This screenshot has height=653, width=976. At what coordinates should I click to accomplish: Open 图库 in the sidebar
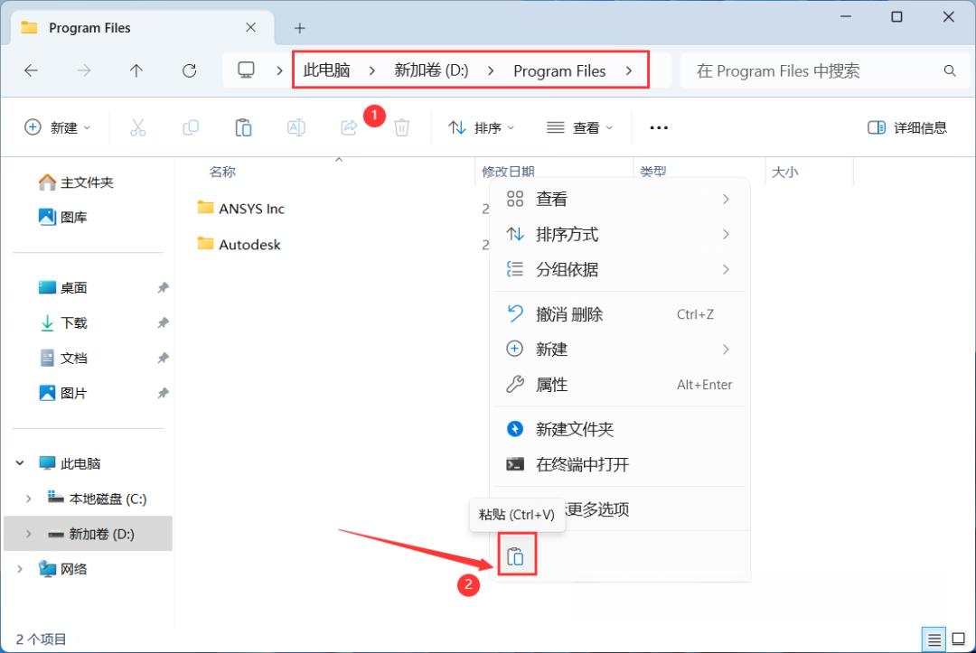click(63, 217)
